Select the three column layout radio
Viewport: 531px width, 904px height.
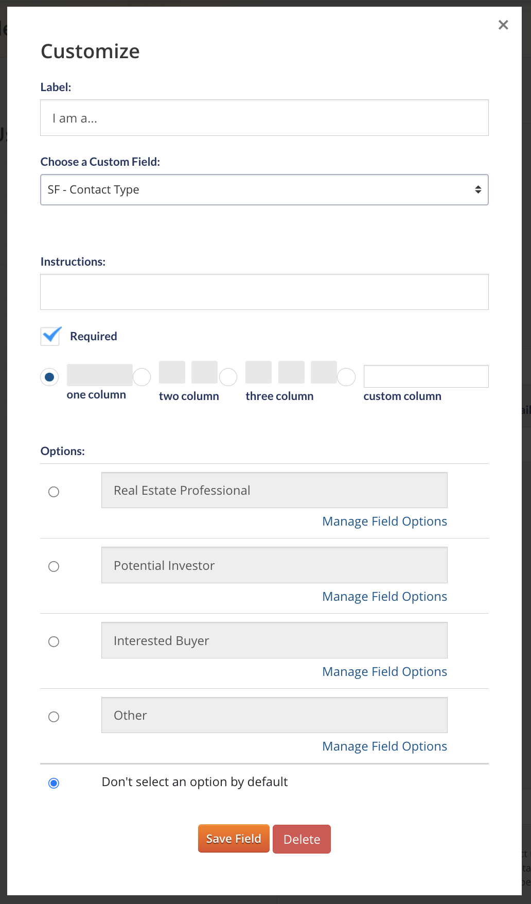click(228, 377)
